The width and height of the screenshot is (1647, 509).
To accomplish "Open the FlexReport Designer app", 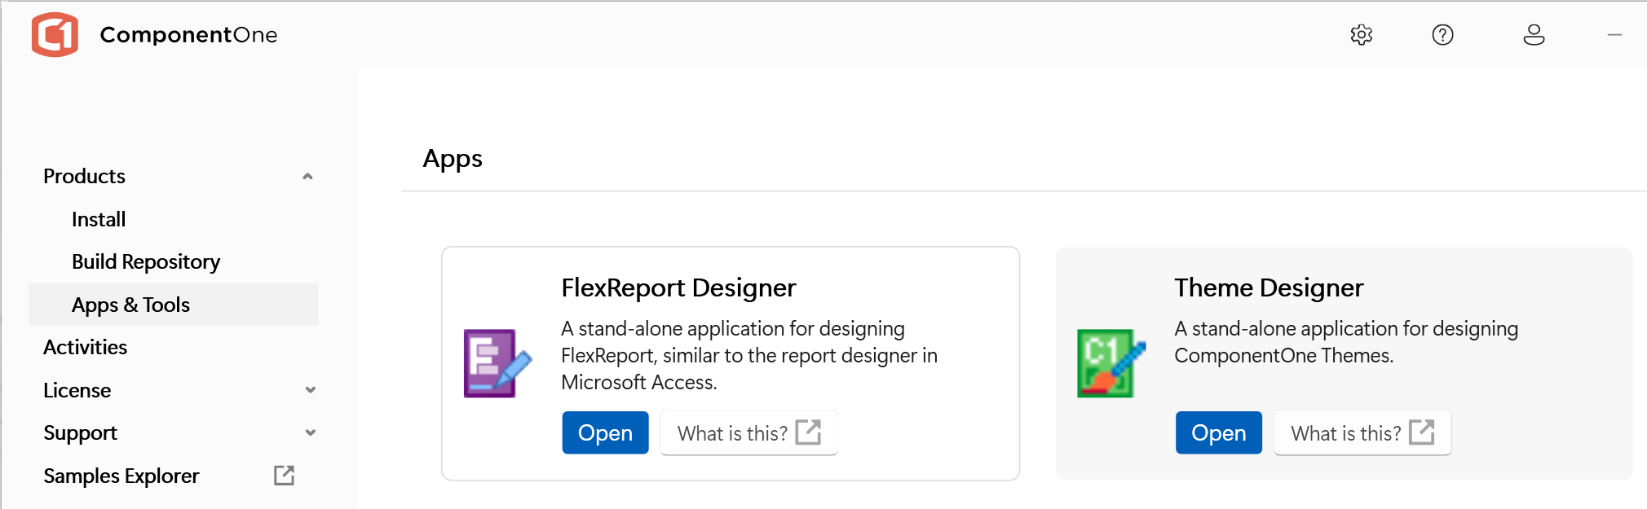I will click(605, 432).
